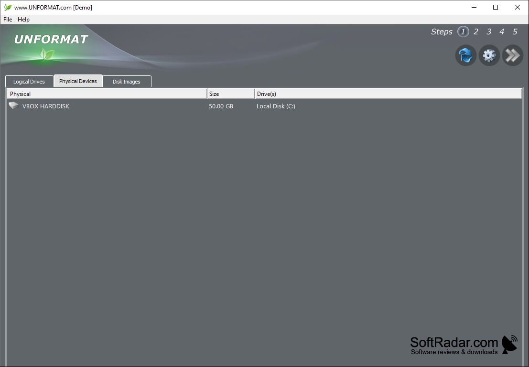Select the VBOX HARDDISK row text
The height and width of the screenshot is (367, 529).
46,106
